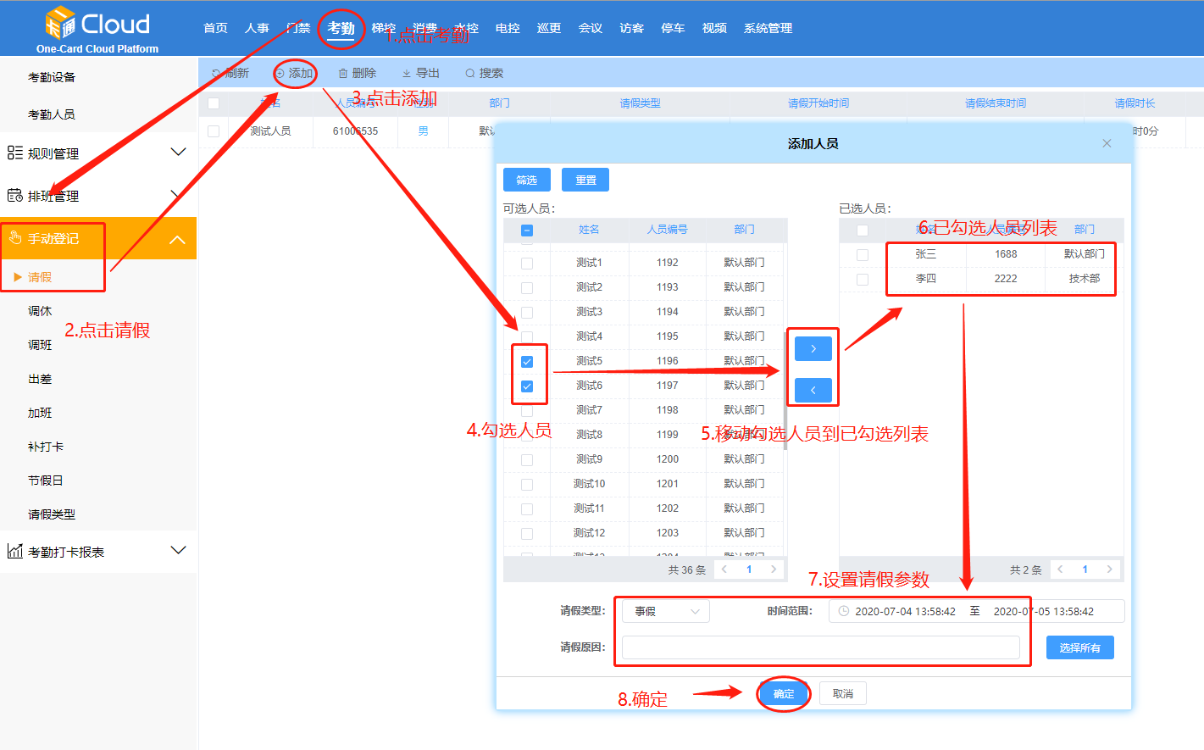Image resolution: width=1204 pixels, height=750 pixels.
Task: Move selected people right with the > arrow
Action: [x=813, y=347]
